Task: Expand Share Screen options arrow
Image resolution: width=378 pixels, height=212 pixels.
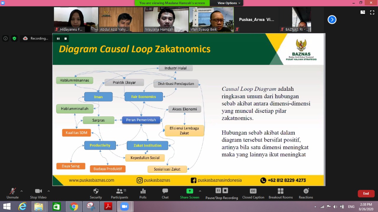Action: 200,191
